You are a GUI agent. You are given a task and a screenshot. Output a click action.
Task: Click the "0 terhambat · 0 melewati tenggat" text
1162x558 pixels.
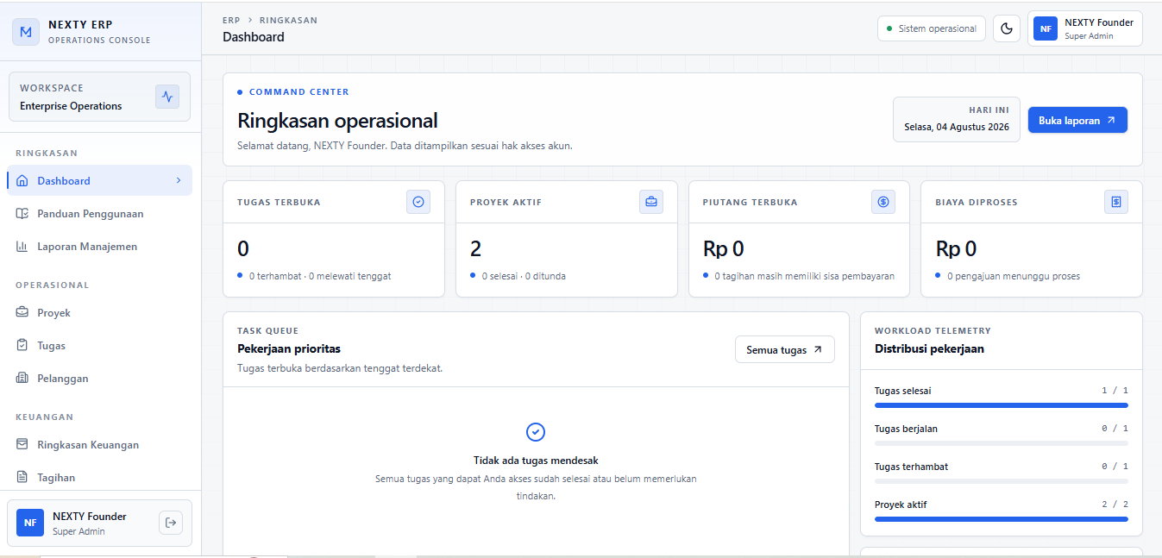coord(320,276)
